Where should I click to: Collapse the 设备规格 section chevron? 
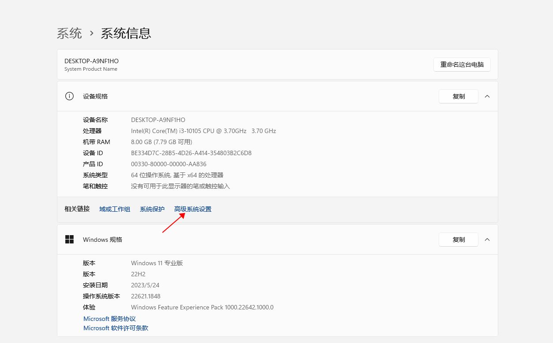pos(487,96)
